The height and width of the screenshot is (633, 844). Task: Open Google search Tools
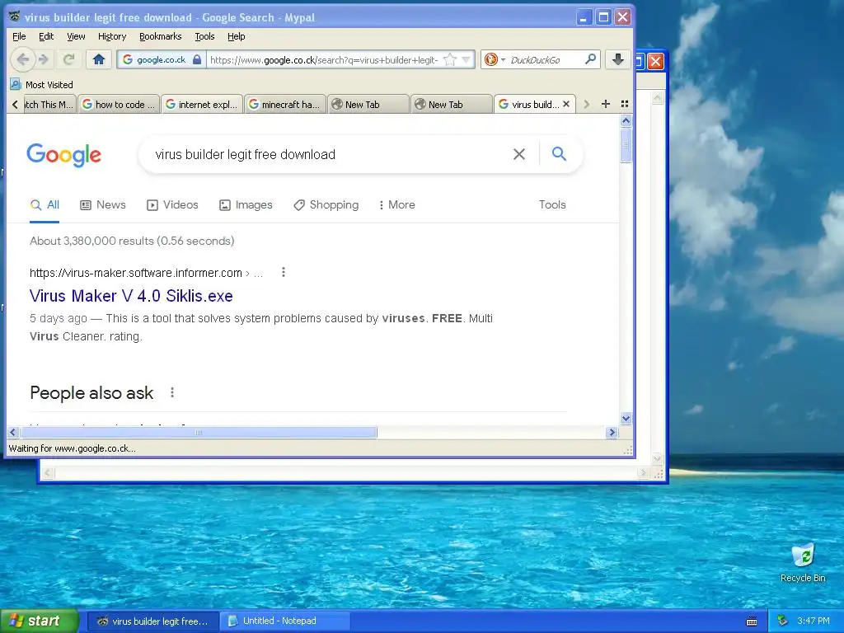552,204
